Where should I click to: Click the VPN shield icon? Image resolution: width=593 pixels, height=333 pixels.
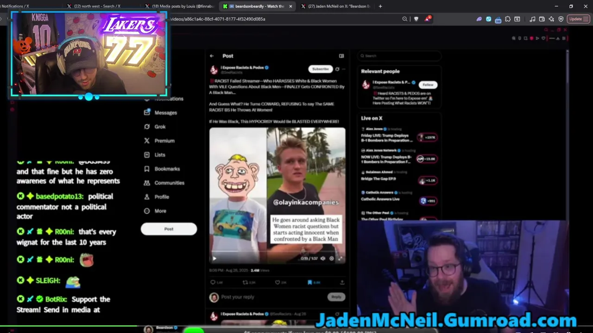pos(561,19)
